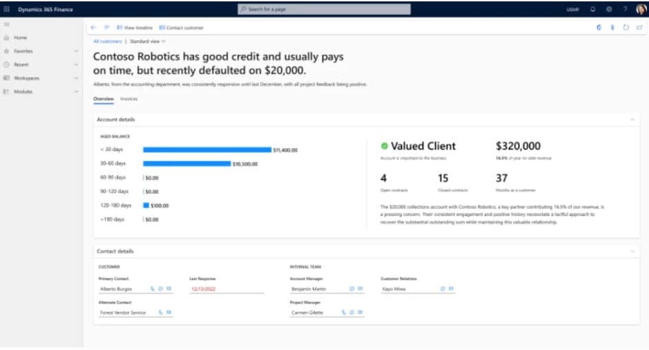
Task: Follow the All customers breadcrumb link
Action: click(108, 41)
